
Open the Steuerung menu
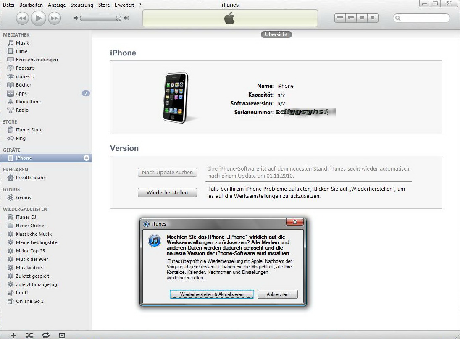pos(81,5)
